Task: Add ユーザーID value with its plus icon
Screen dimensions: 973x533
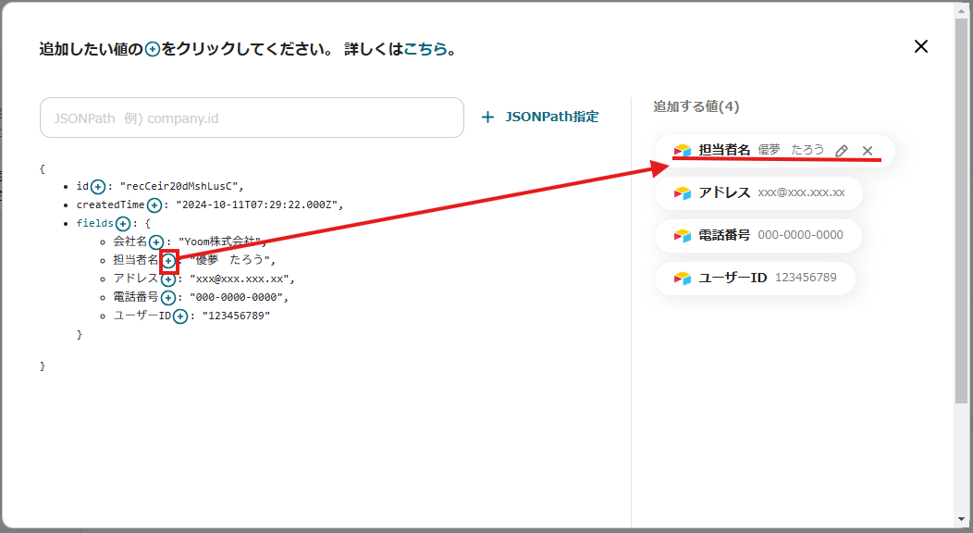Action: (x=180, y=316)
